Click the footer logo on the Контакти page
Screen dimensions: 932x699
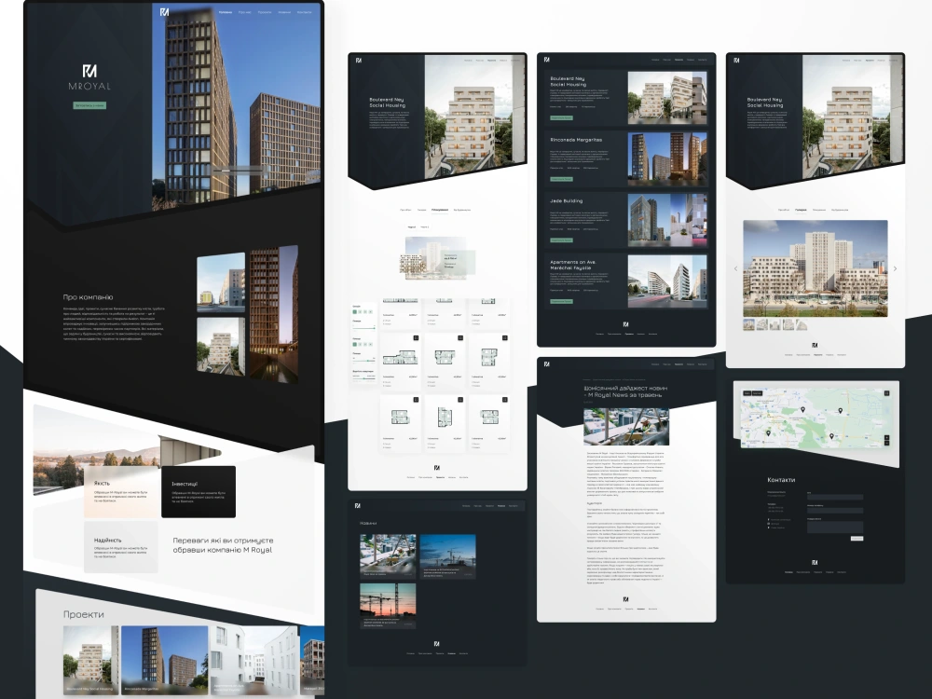pos(815,562)
